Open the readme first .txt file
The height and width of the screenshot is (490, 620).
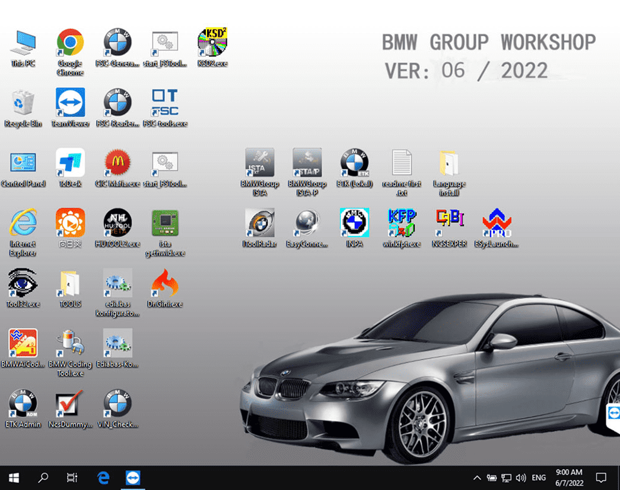click(402, 172)
